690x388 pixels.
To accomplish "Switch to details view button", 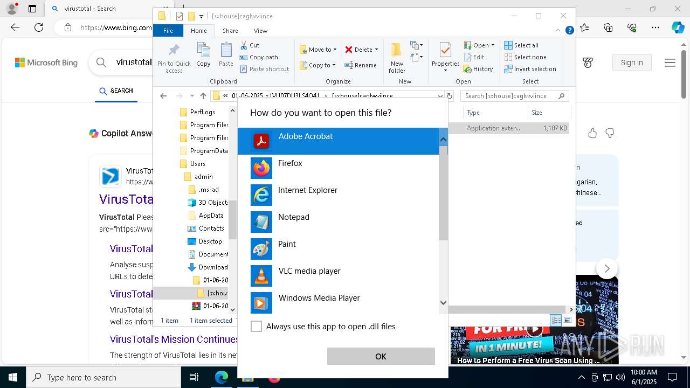I will (x=556, y=320).
